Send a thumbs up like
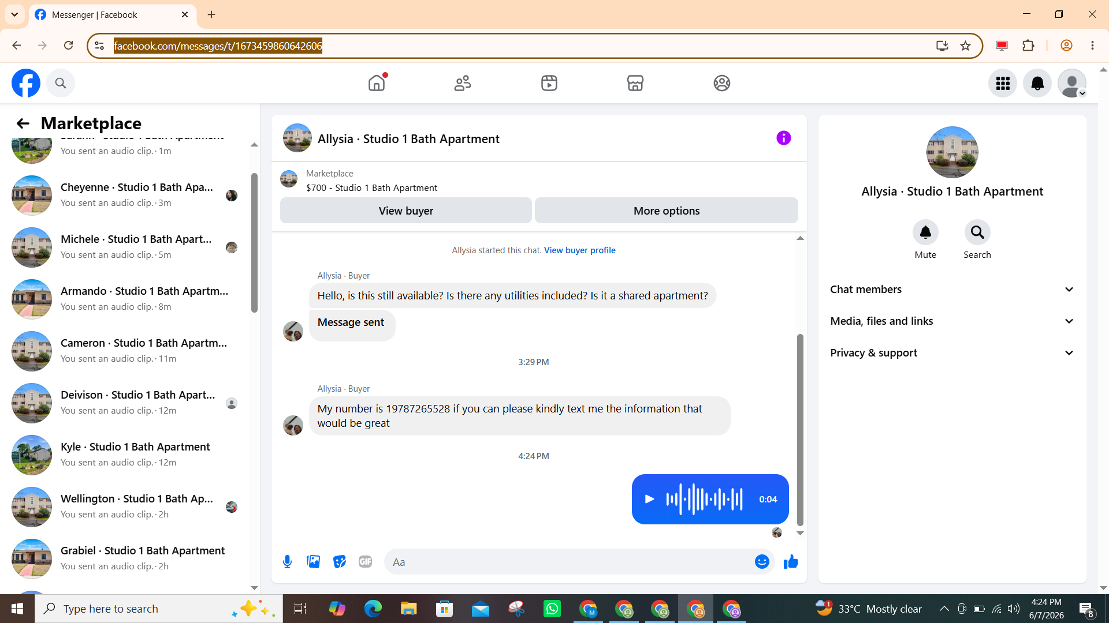Image resolution: width=1109 pixels, height=623 pixels. click(x=791, y=561)
